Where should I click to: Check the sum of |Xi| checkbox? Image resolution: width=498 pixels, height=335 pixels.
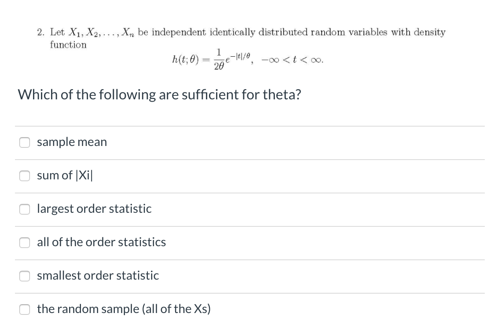tap(25, 176)
